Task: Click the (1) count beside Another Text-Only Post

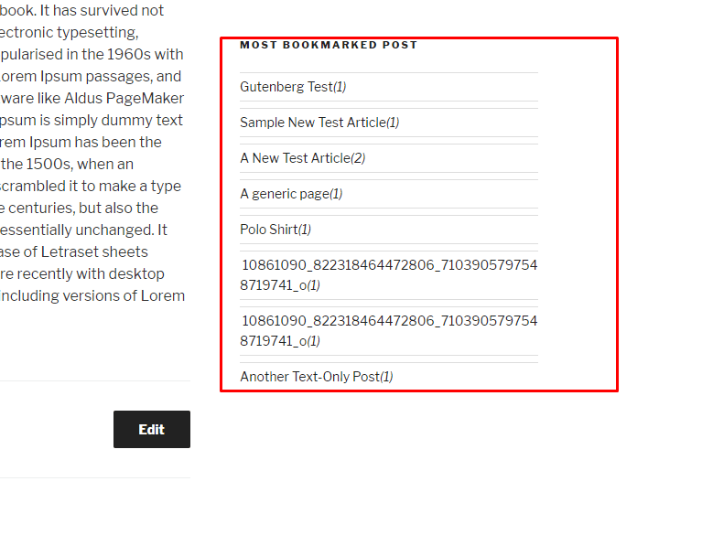Action: coord(386,377)
